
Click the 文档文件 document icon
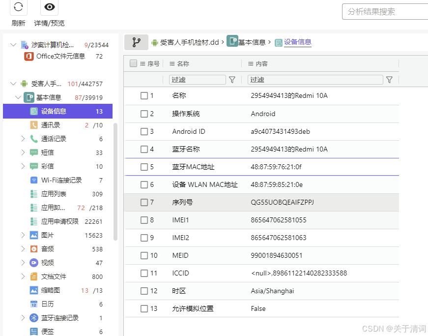pos(34,276)
